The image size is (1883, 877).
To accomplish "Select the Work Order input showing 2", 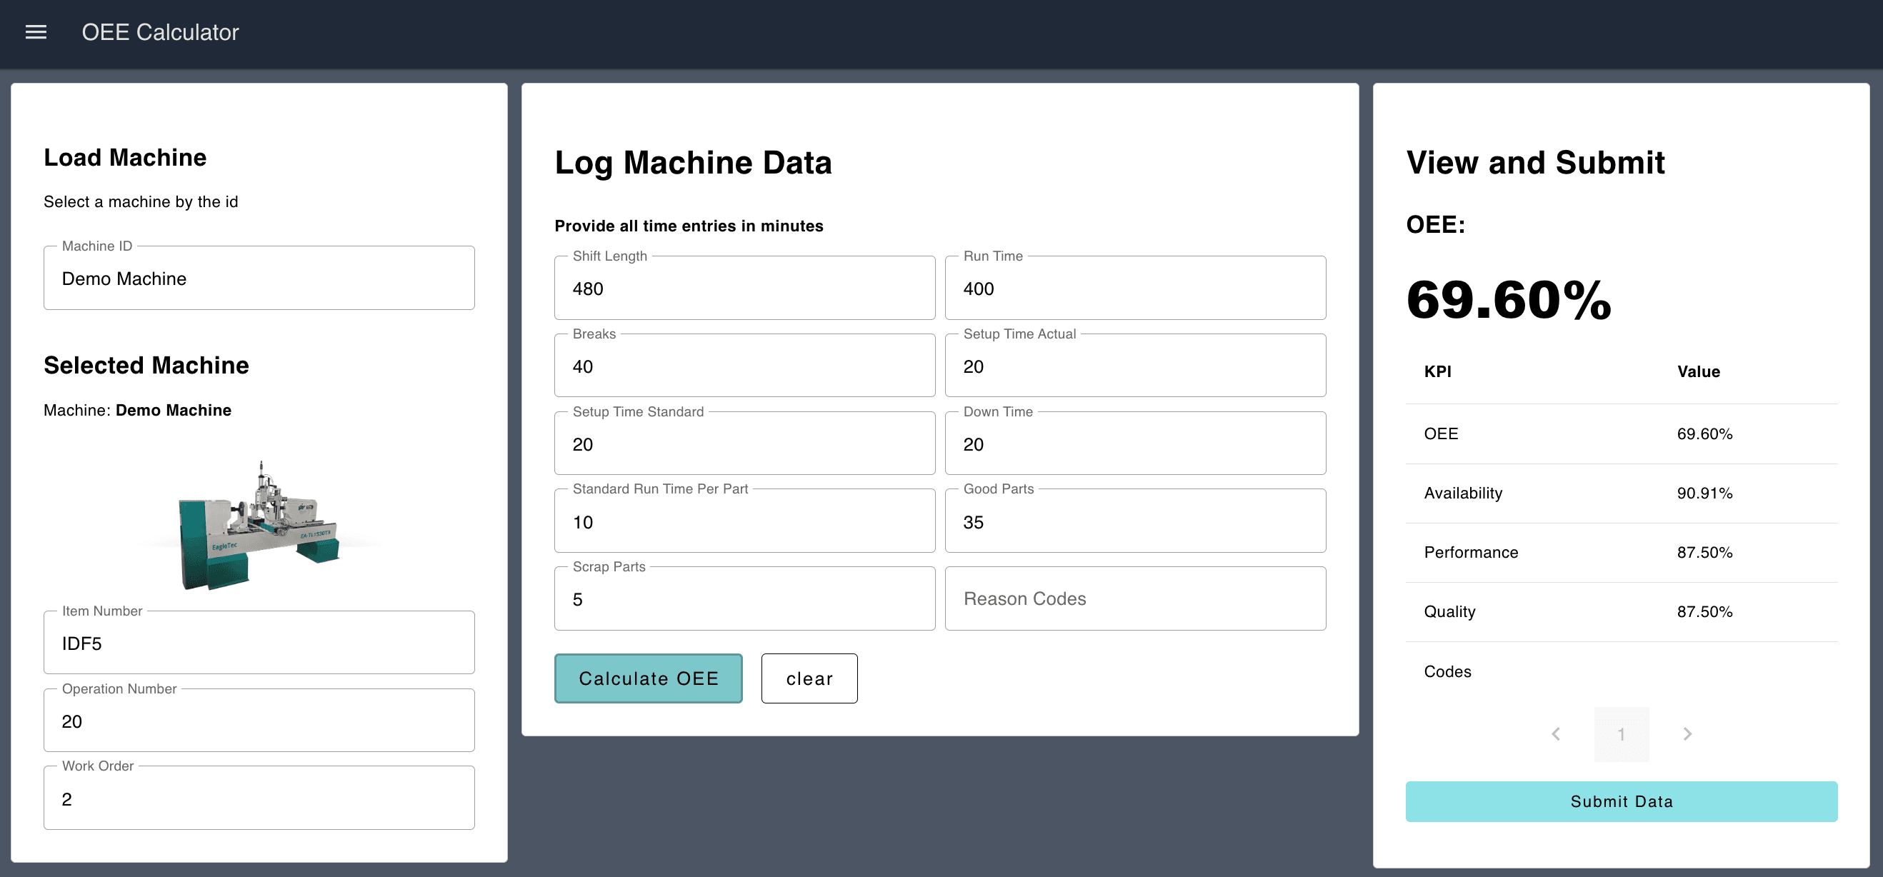I will point(259,798).
